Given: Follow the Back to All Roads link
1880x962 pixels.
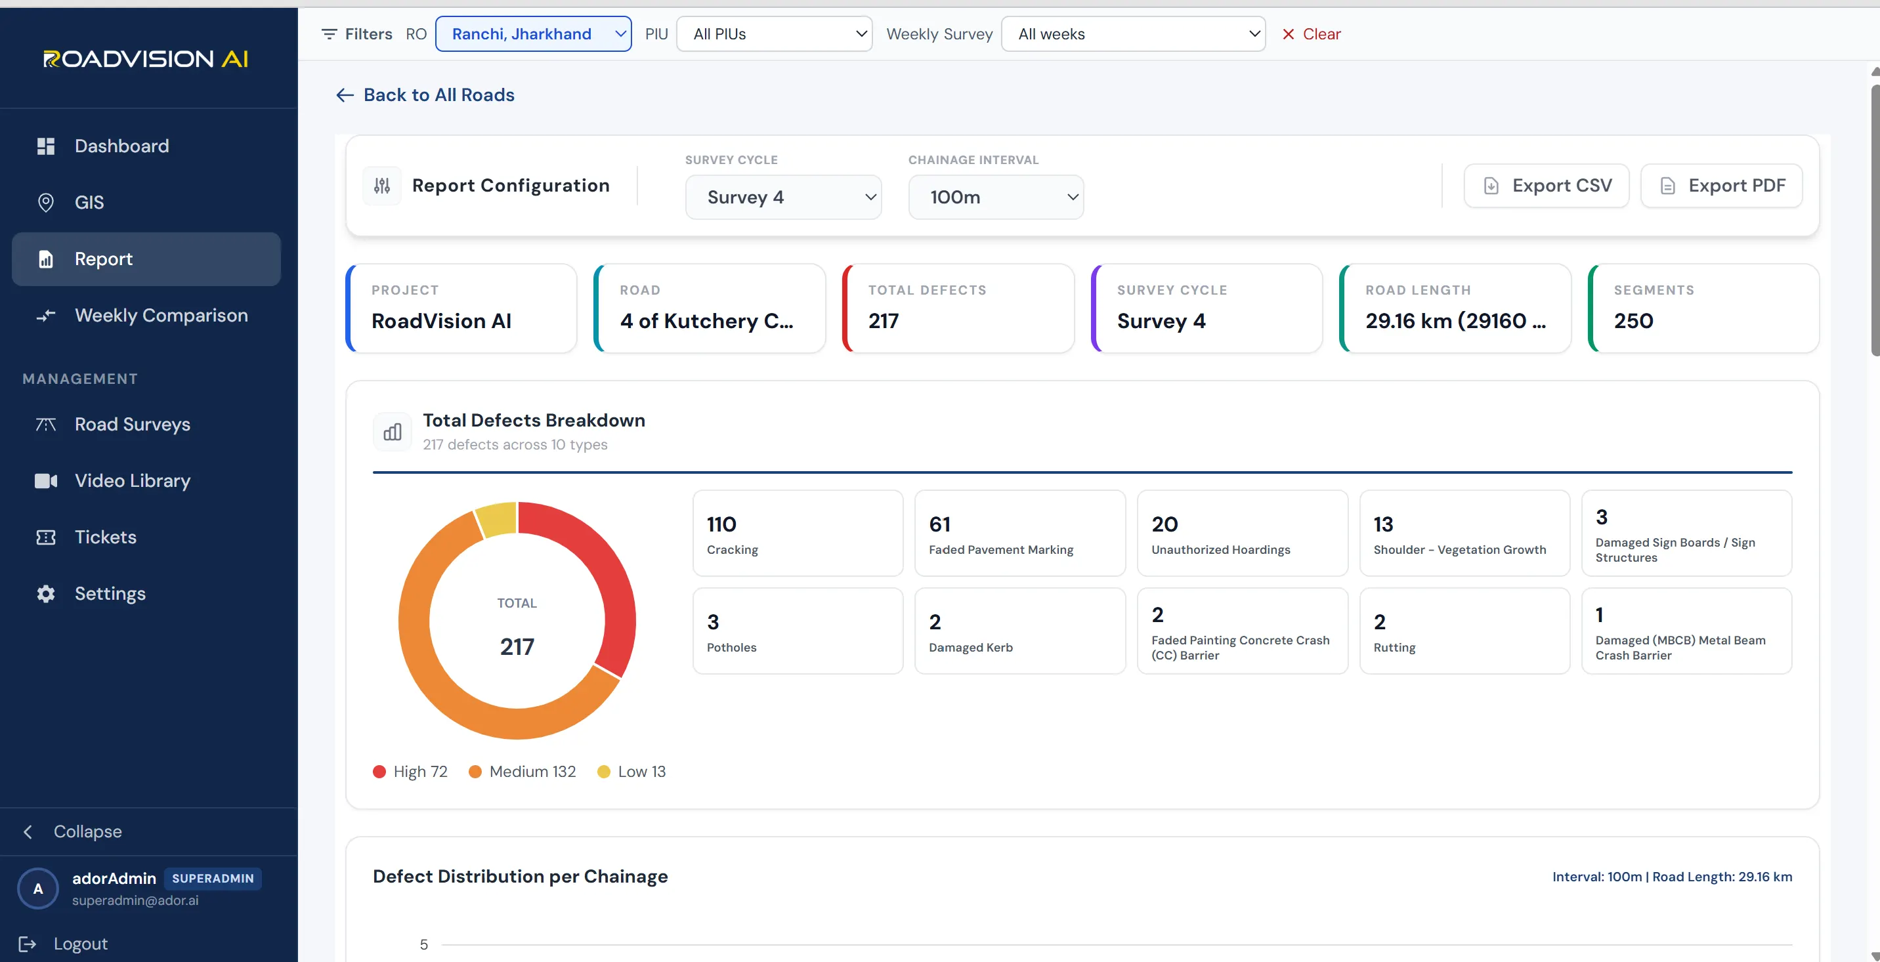Looking at the screenshot, I should [x=425, y=94].
